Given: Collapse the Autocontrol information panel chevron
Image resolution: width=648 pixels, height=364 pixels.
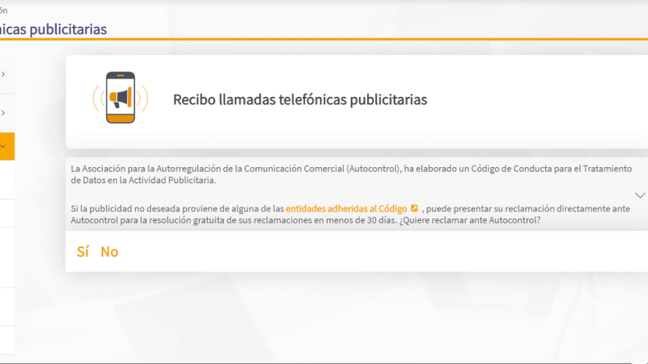Looking at the screenshot, I should click(640, 195).
